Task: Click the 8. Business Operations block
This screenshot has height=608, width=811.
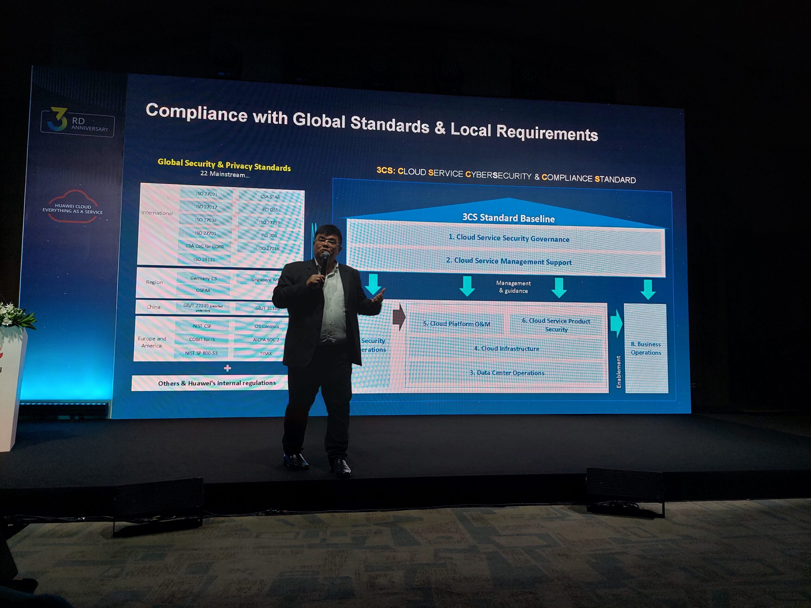Action: click(x=646, y=349)
